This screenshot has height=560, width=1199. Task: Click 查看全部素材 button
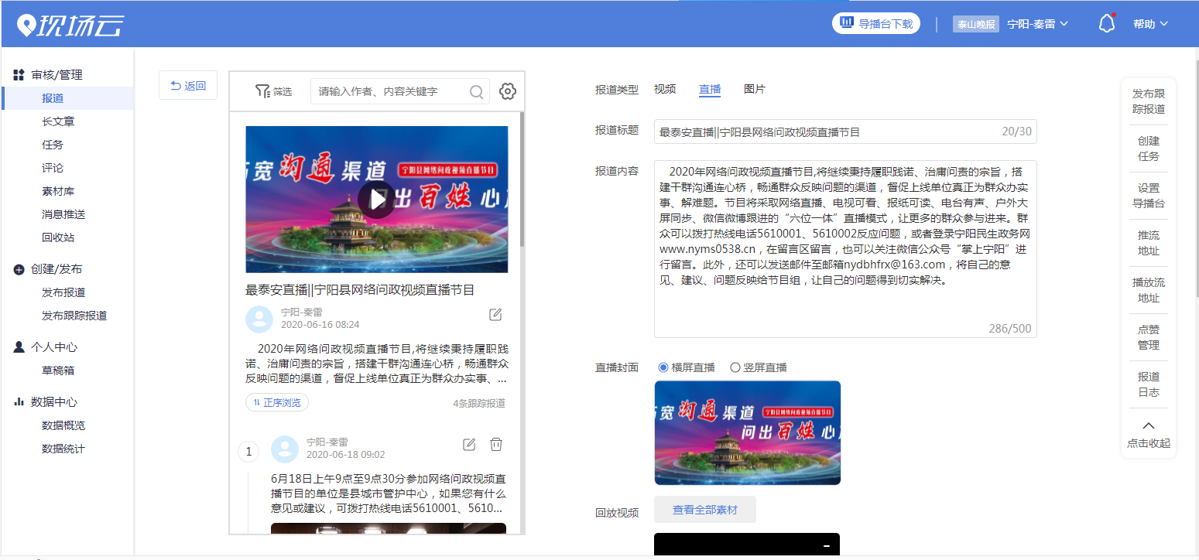tap(704, 510)
